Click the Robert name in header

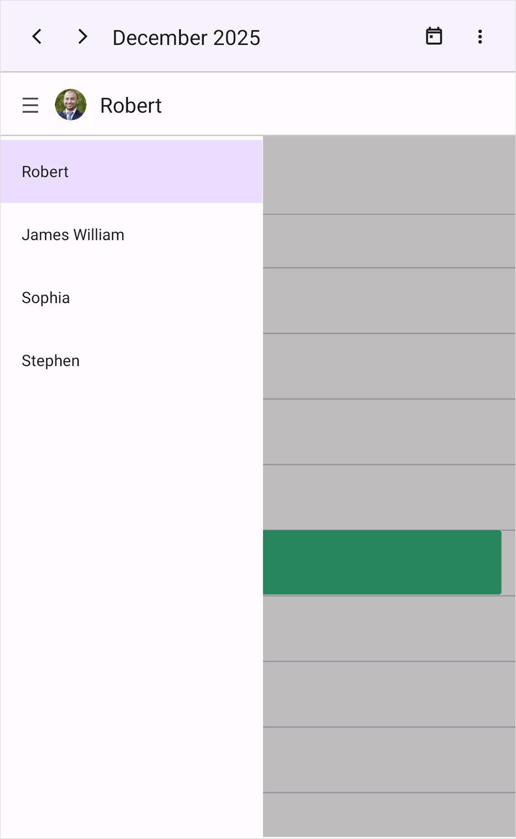[x=131, y=106]
